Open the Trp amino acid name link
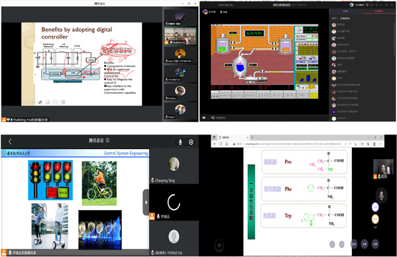The image size is (397, 257). (269, 215)
